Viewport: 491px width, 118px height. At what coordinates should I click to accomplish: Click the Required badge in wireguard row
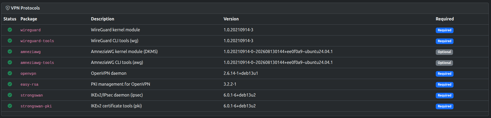click(445, 30)
